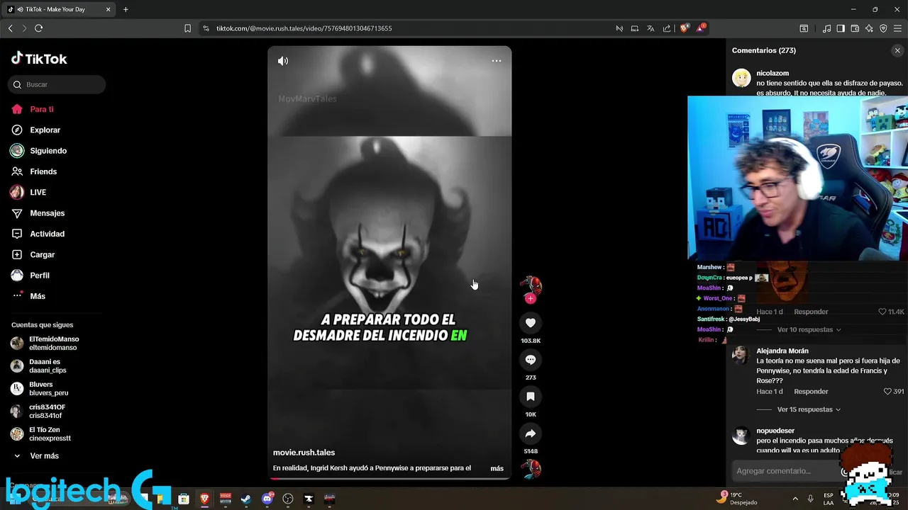This screenshot has width=908, height=510.
Task: Open OBS Studio from the taskbar
Action: pyautogui.click(x=287, y=499)
